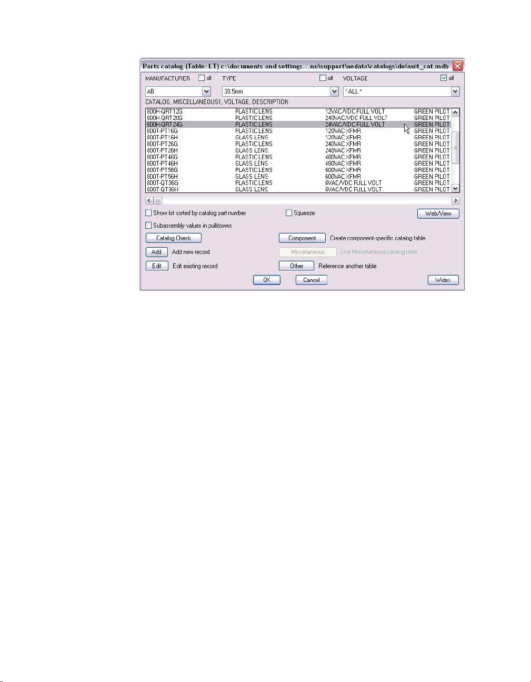Image resolution: width=531 pixels, height=682 pixels.
Task: Enable Show list sorted by catalog part number
Action: (148, 213)
